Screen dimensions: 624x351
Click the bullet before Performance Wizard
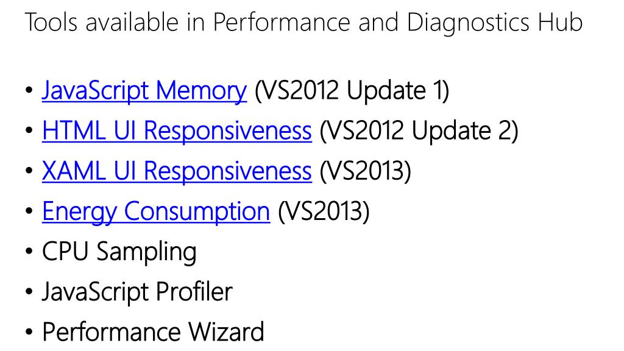tap(29, 332)
